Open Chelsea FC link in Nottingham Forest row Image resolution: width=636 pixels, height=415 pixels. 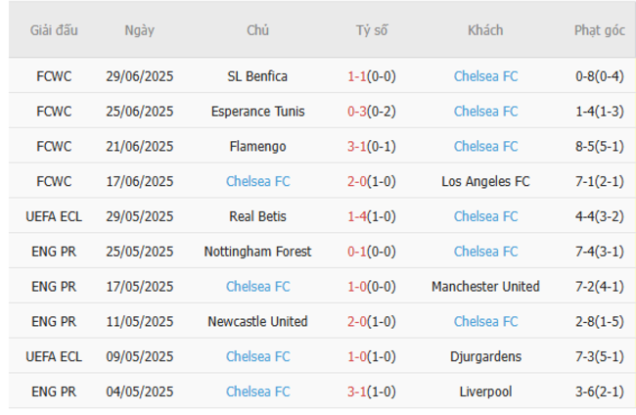[486, 252]
